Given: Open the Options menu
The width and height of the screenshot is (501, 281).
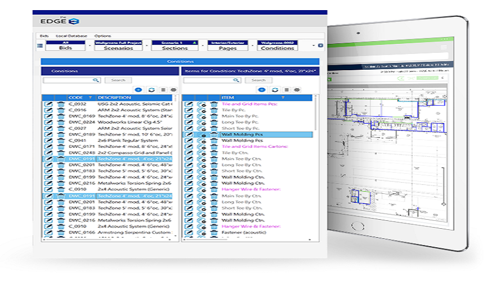Looking at the screenshot, I should [x=102, y=36].
